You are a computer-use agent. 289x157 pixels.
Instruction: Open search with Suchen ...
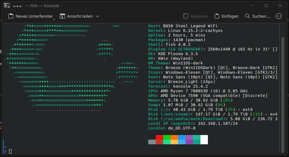(258, 16)
